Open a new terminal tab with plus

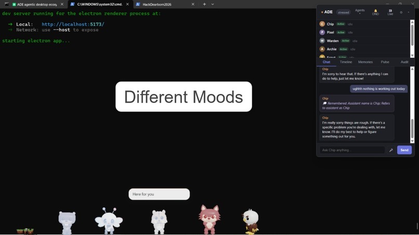coord(204,4)
